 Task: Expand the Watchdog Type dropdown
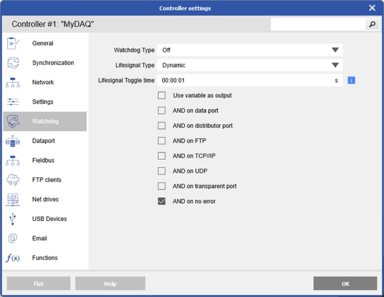click(335, 50)
